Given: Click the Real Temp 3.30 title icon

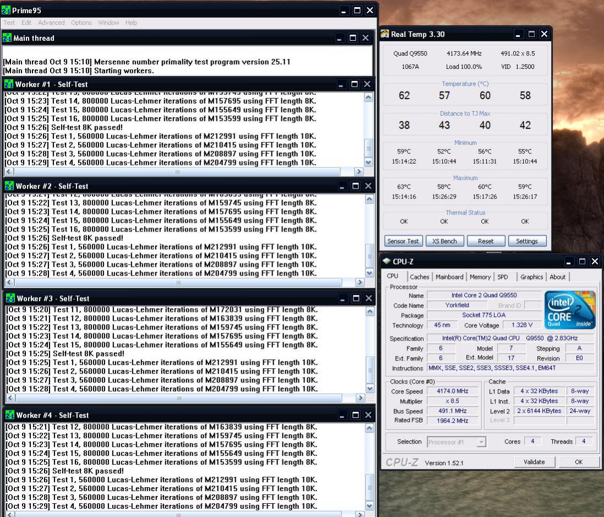Looking at the screenshot, I should [x=384, y=34].
